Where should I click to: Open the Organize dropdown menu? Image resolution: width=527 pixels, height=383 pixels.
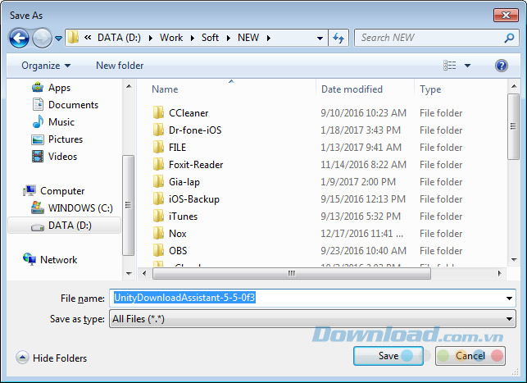[x=46, y=66]
